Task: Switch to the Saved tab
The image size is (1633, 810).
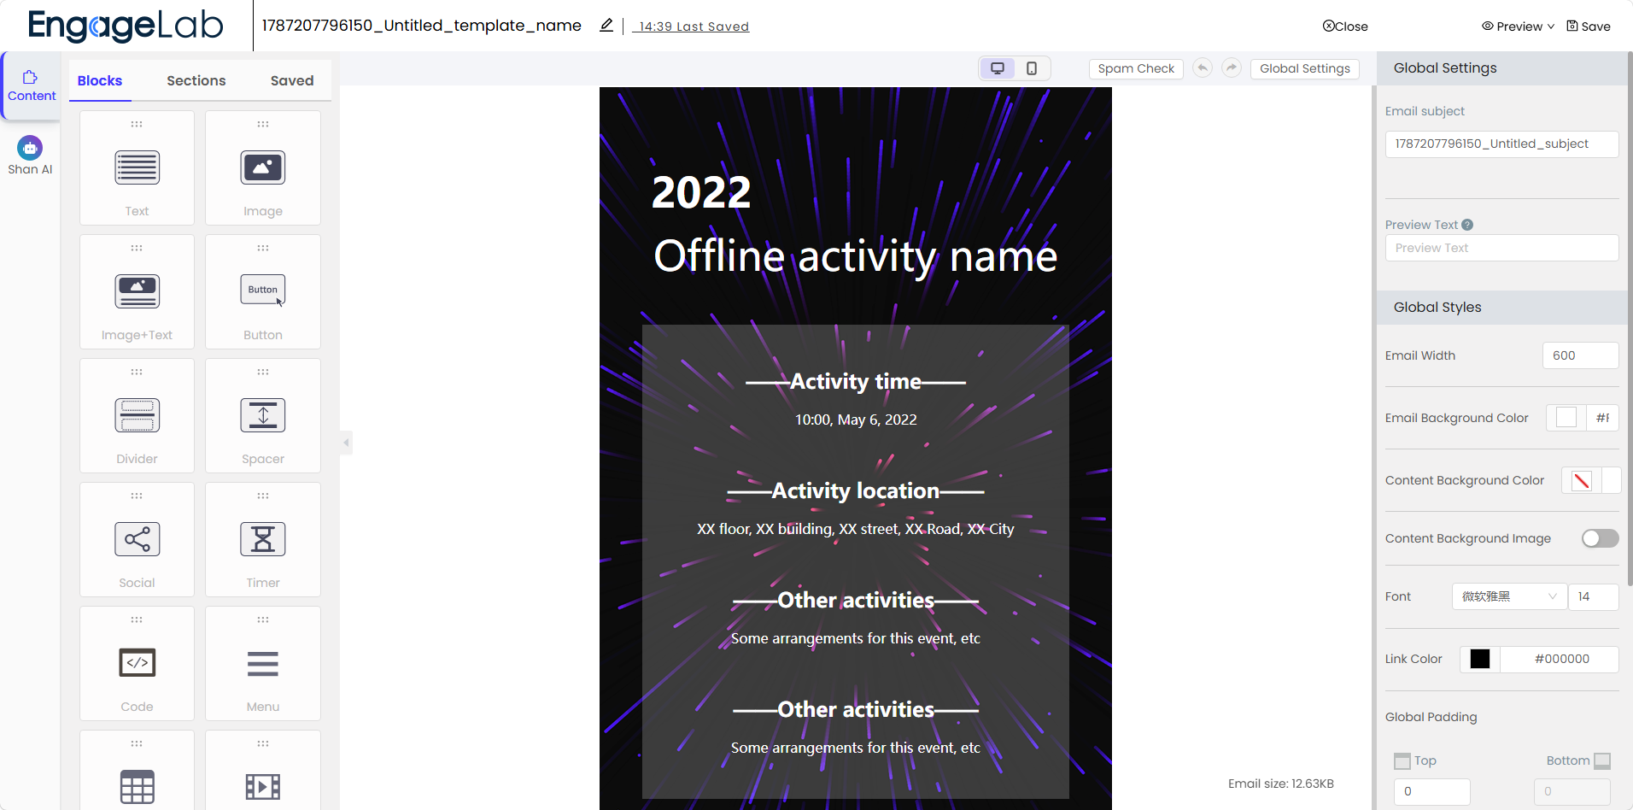Action: [x=292, y=80]
